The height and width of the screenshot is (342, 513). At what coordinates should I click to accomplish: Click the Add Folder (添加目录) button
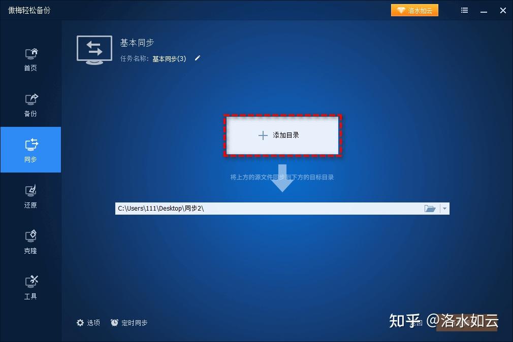283,135
